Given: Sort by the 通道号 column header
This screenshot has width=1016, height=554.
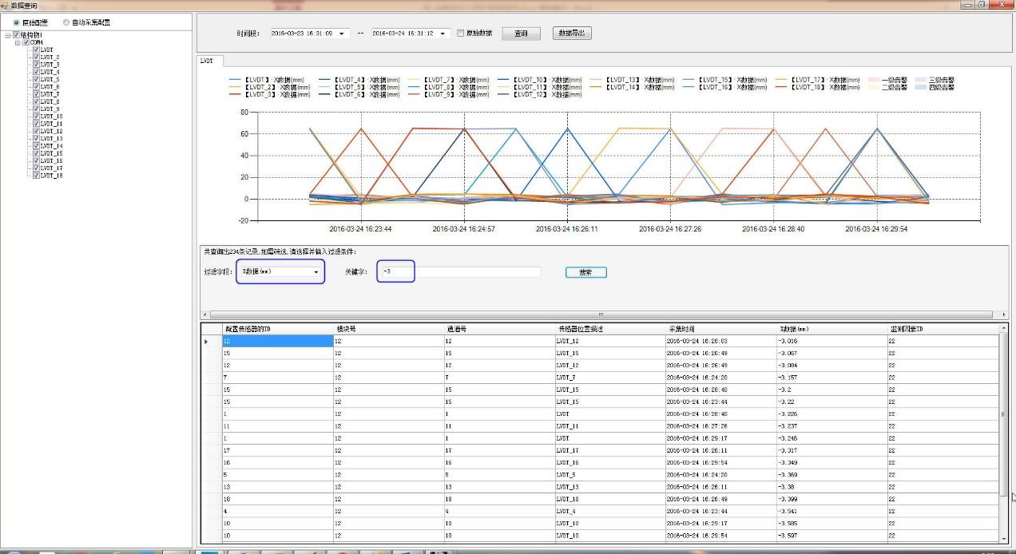Looking at the screenshot, I should click(x=499, y=329).
